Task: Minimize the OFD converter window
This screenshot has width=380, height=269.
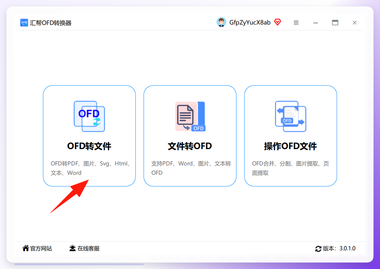Action: (x=316, y=23)
